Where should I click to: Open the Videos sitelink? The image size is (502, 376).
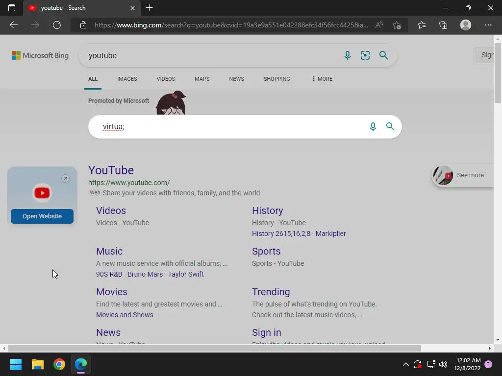111,211
